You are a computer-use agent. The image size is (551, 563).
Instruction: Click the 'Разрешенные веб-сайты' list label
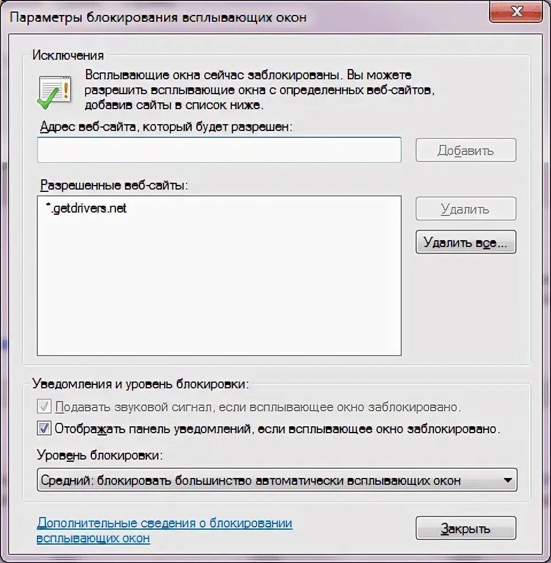coord(114,185)
